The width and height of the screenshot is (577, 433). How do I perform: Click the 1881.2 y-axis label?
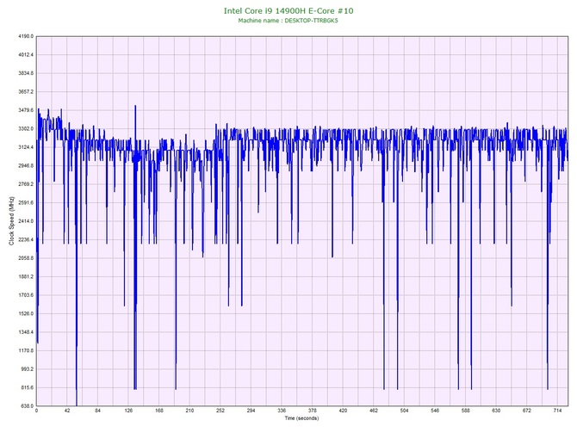coord(26,276)
